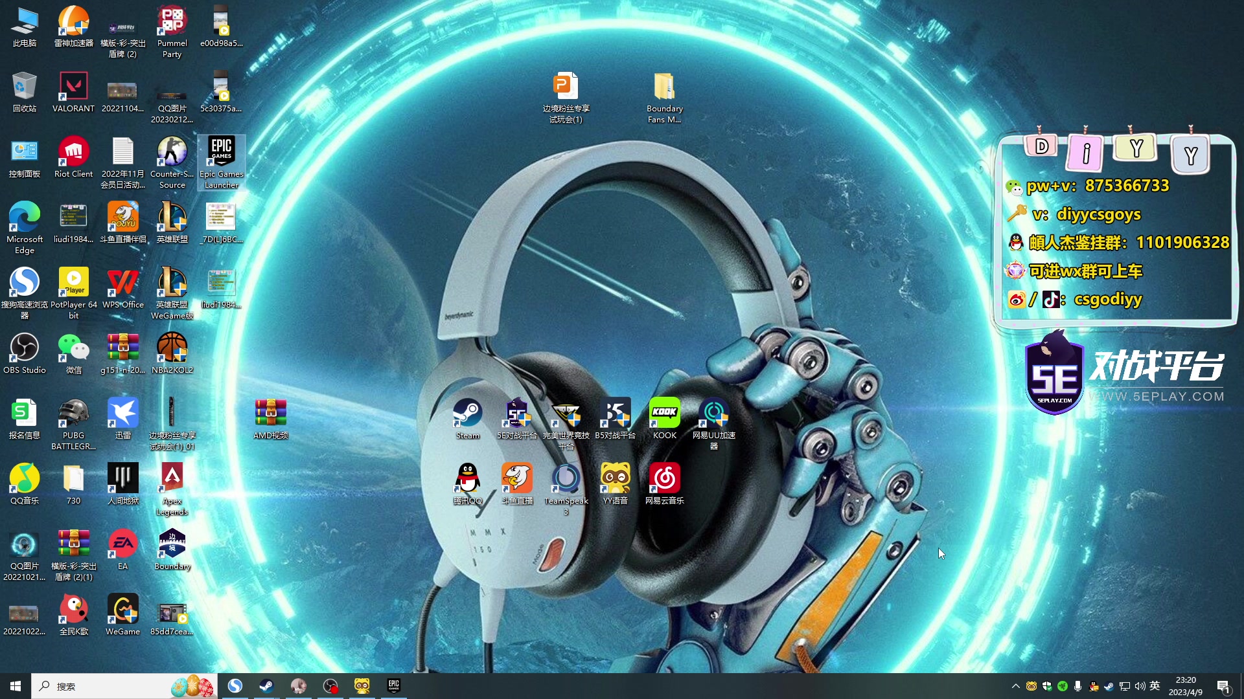Open 完美世界竞技平台 desktop shortcut

click(566, 423)
